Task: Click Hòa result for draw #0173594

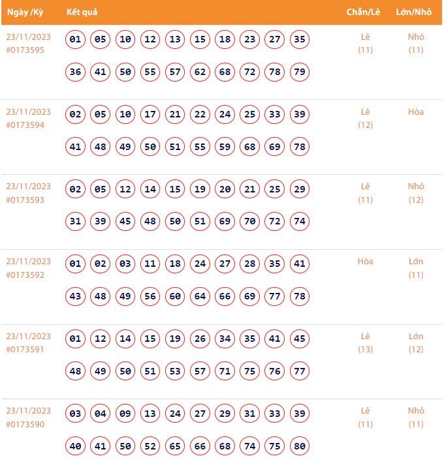Action: (416, 112)
